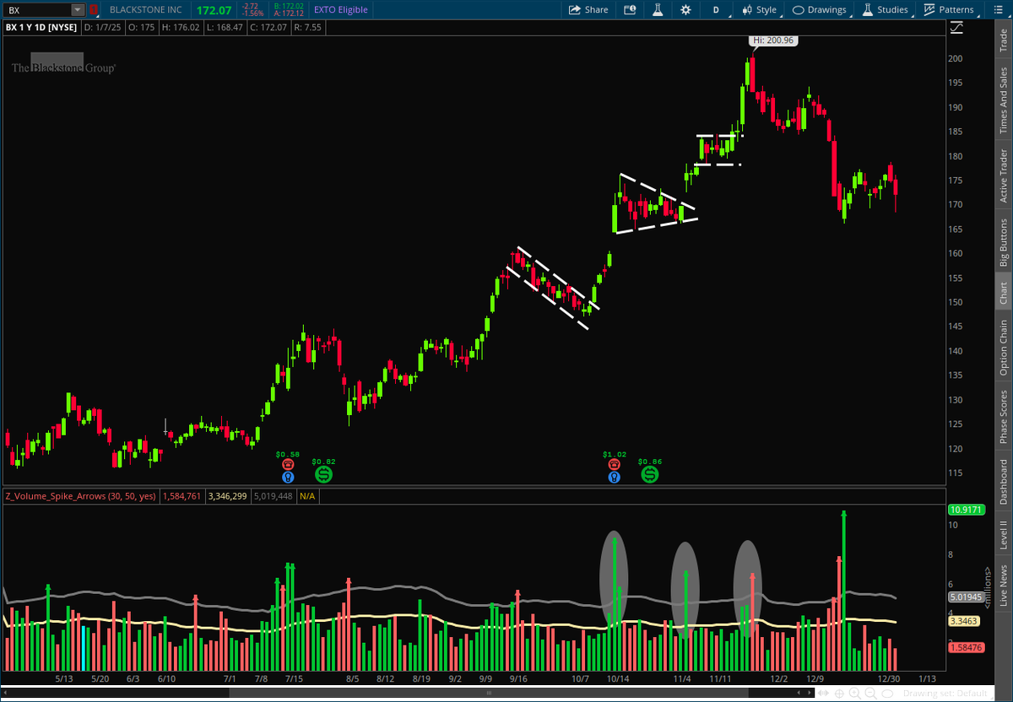
Task: Click the green dividend icon labeled $0.82
Action: 323,474
